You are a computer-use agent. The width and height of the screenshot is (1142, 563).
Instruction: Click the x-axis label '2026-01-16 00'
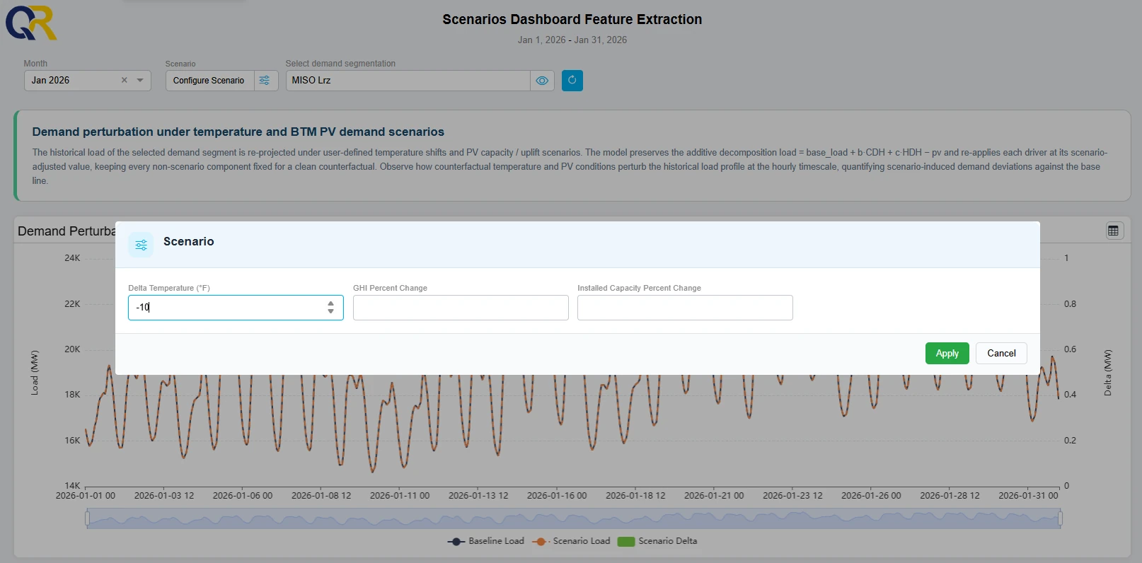coord(557,496)
